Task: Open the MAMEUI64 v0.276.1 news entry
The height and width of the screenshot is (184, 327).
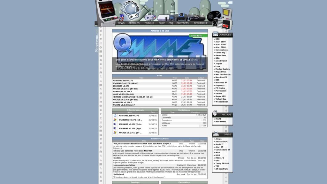Action: coord(122,91)
